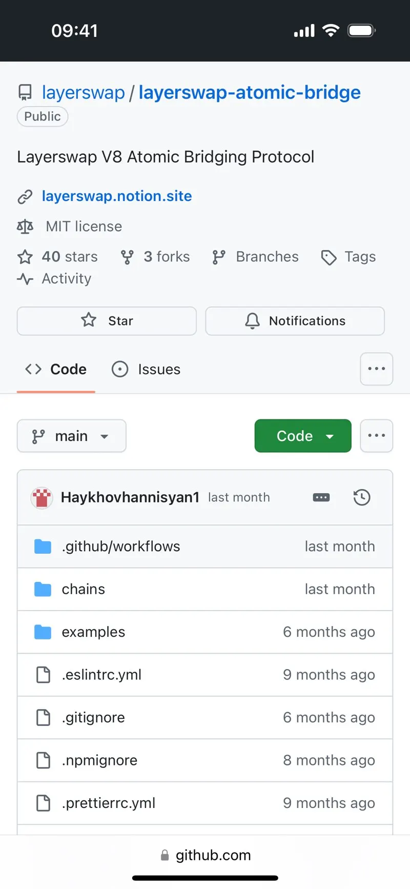Open the green Code dropdown button
The width and height of the screenshot is (410, 889).
pyautogui.click(x=303, y=436)
